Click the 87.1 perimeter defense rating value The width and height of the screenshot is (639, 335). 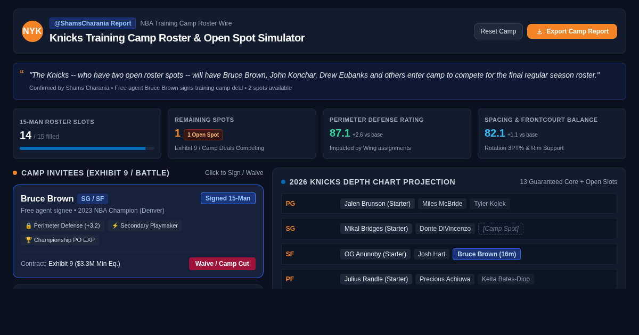pyautogui.click(x=340, y=133)
